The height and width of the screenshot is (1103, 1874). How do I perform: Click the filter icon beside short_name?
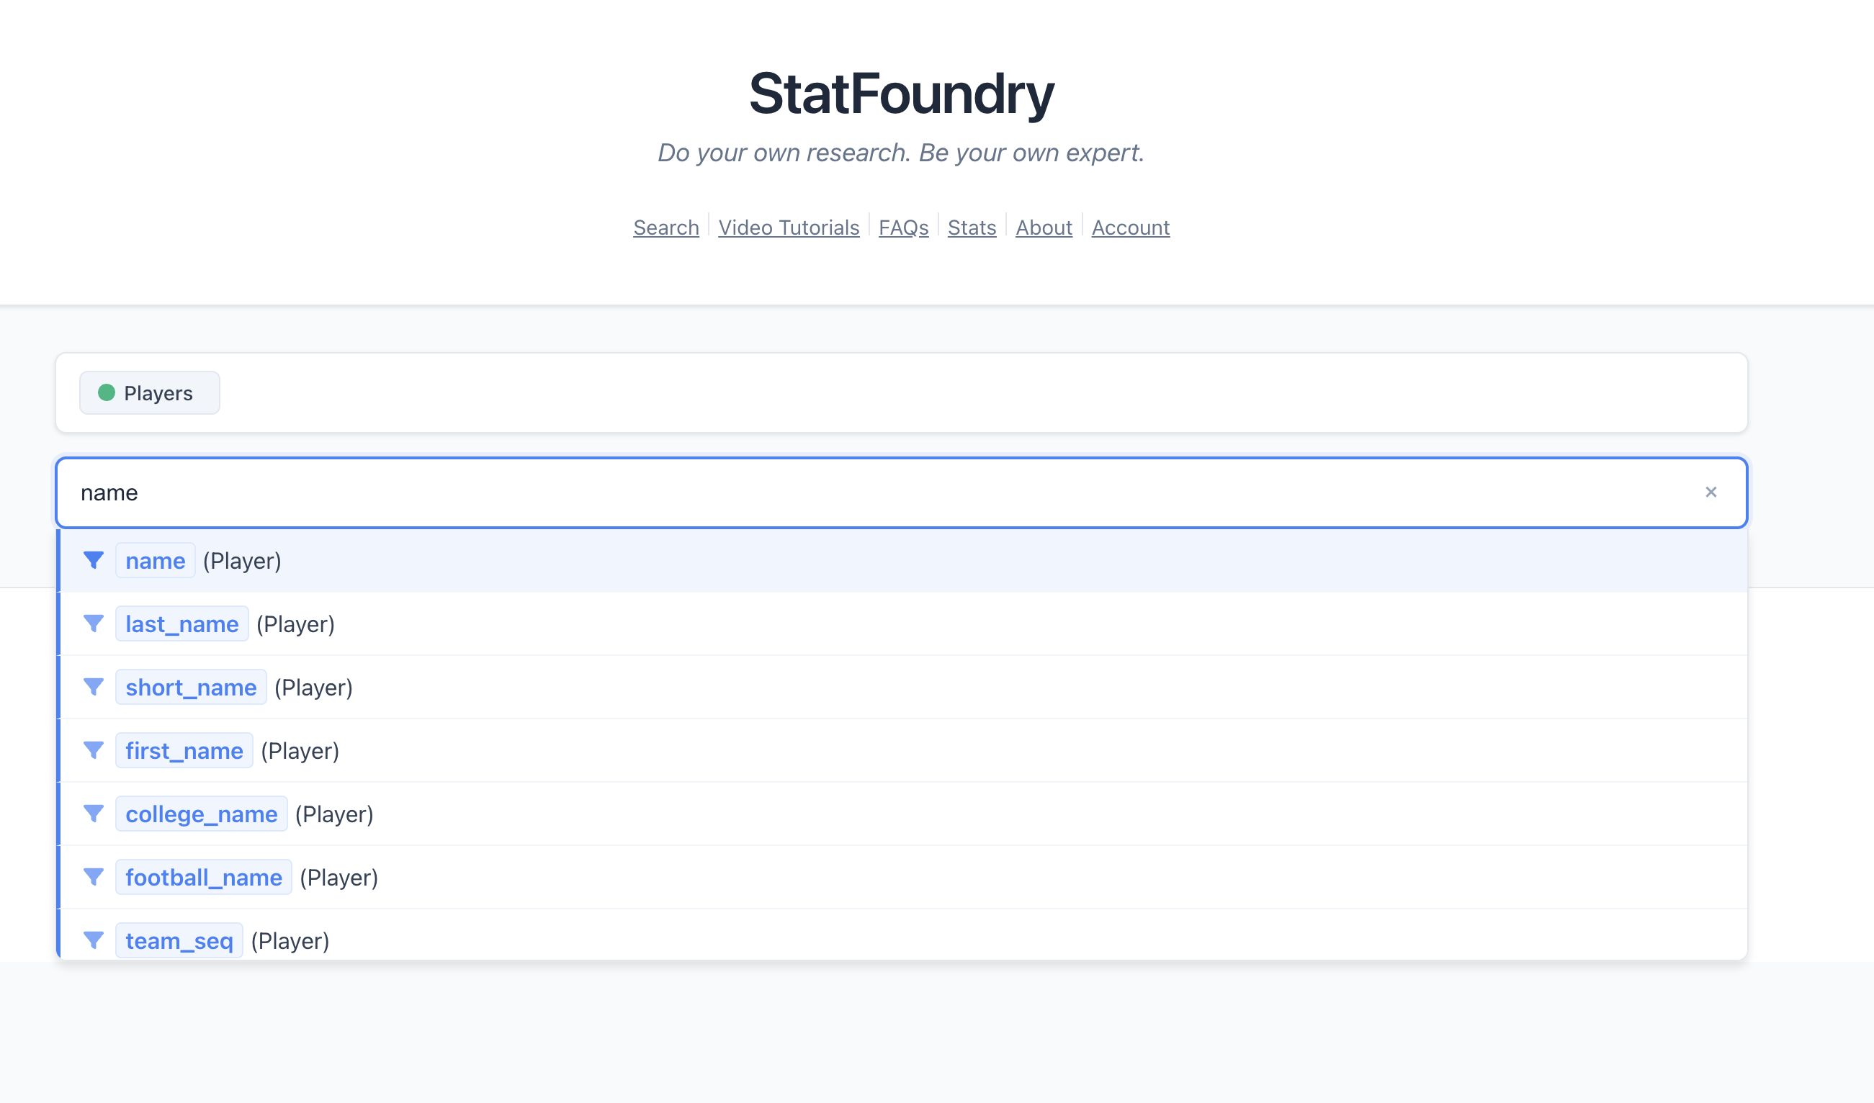coord(94,687)
